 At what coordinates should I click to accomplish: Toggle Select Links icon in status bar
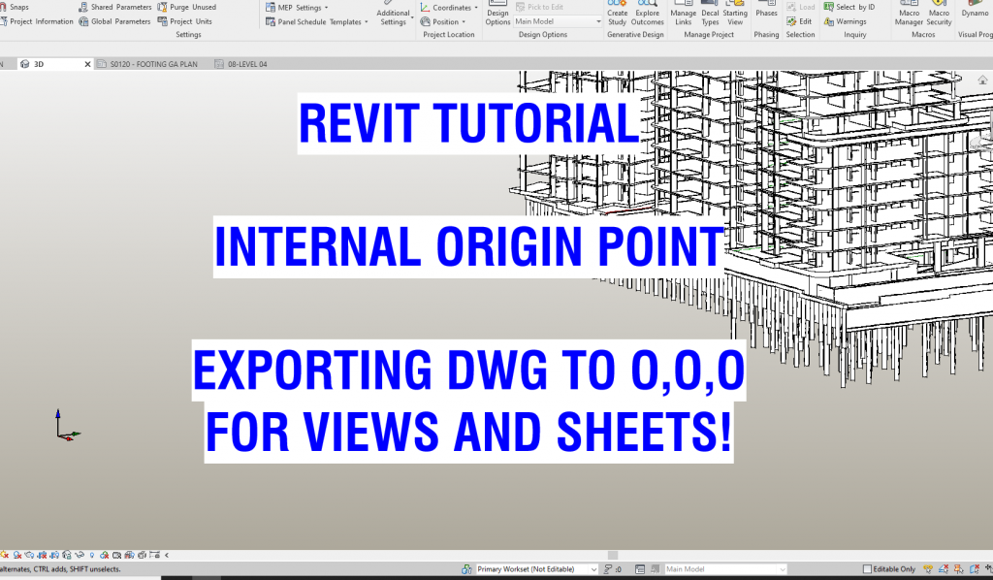tap(928, 569)
